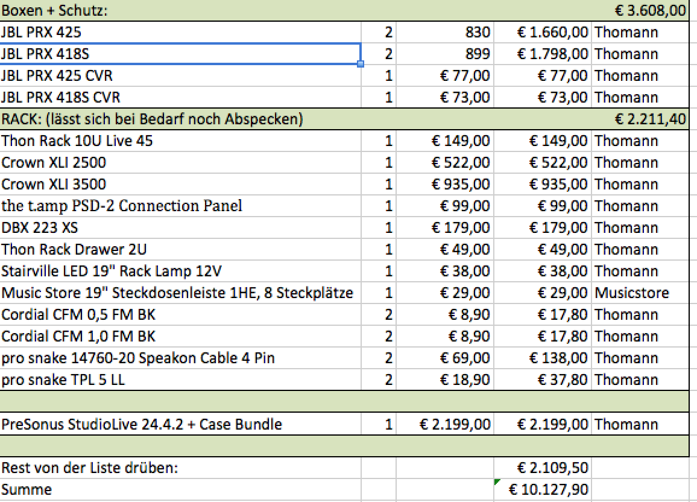The width and height of the screenshot is (697, 502).
Task: Click quantity 2 in the pro snake TPL 5 LL row
Action: (379, 380)
